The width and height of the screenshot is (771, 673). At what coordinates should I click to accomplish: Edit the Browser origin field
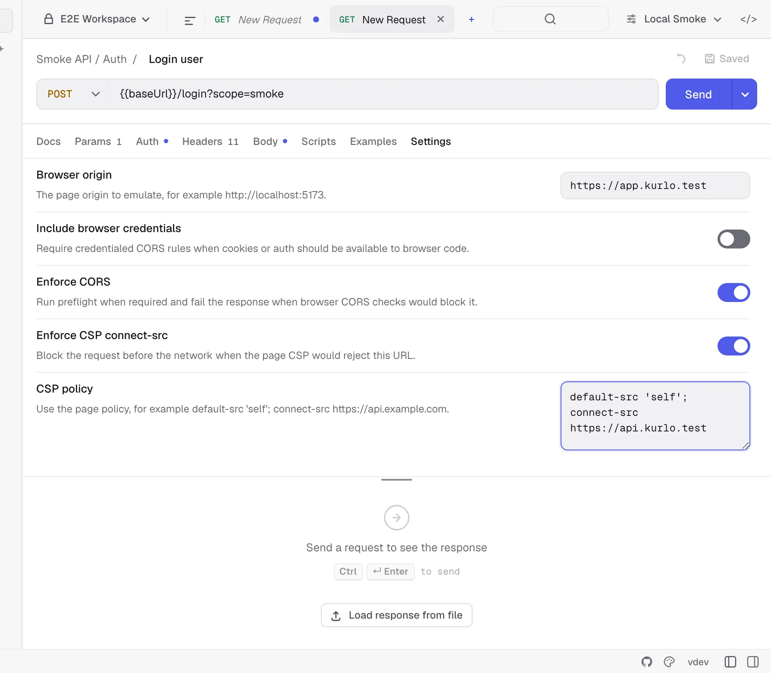point(655,186)
